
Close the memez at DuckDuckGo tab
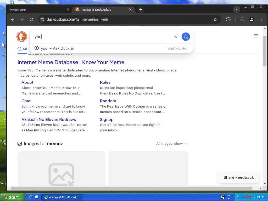coord(130,10)
